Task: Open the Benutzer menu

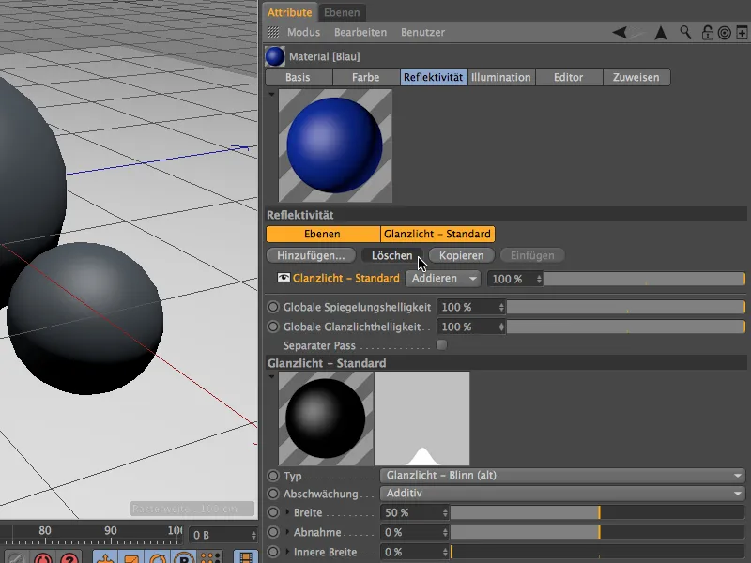Action: coord(423,32)
